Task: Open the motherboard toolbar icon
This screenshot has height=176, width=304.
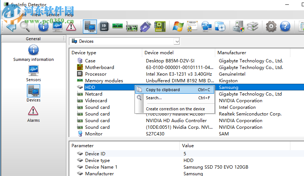Action: click(160, 27)
